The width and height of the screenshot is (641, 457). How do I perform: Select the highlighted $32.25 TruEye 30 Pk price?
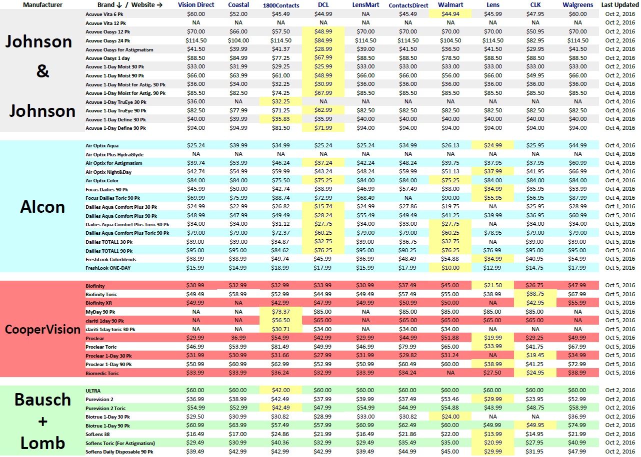click(x=281, y=101)
